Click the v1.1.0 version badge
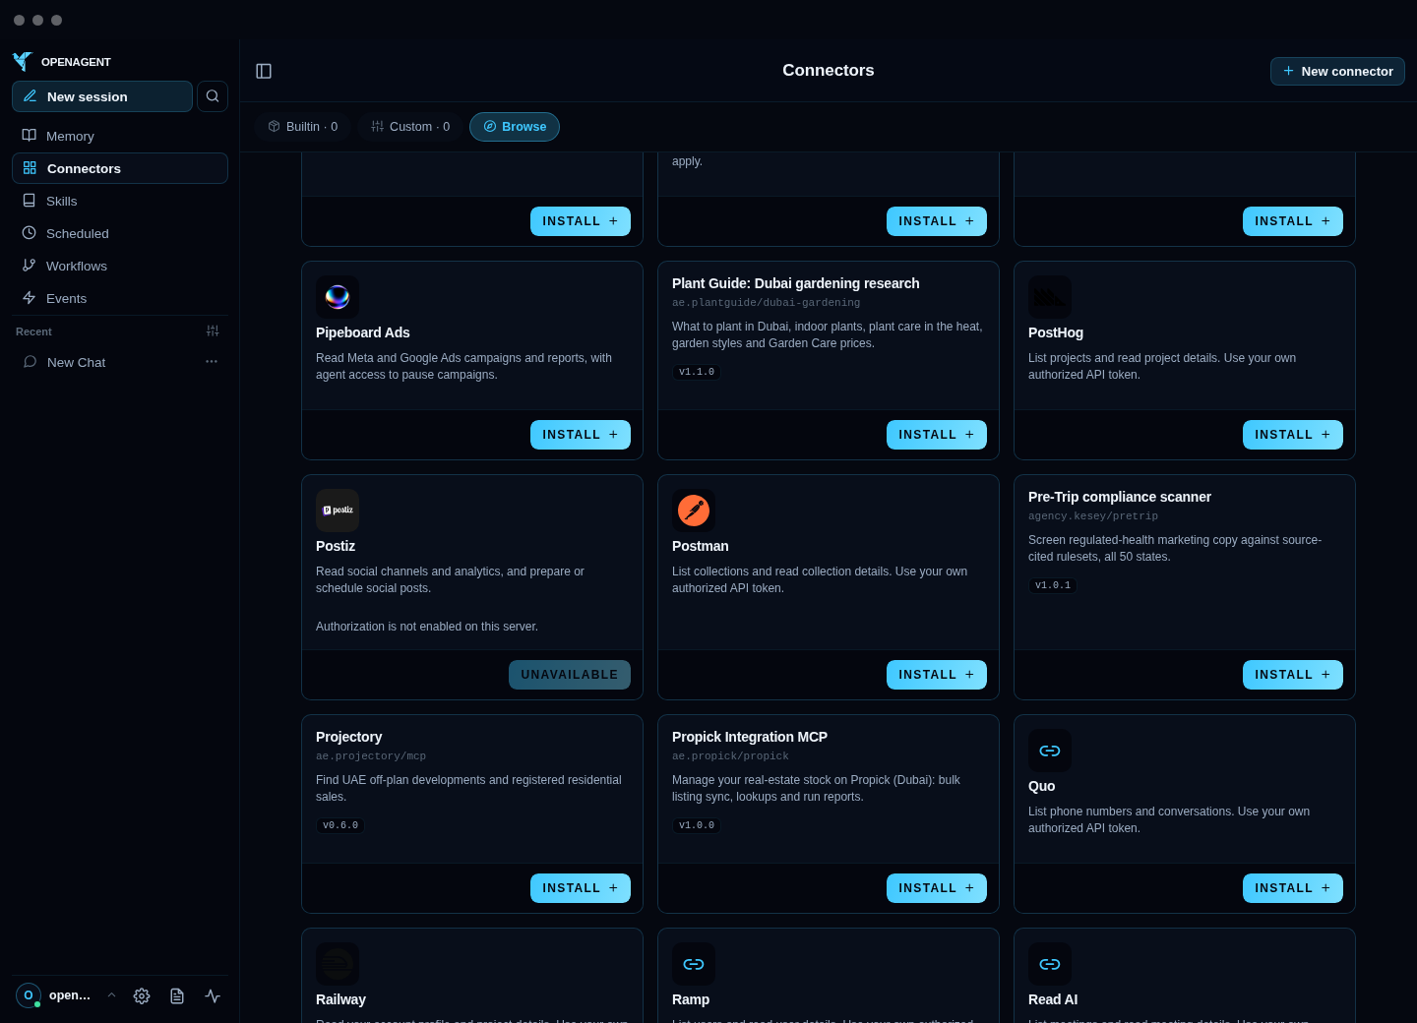 click(697, 372)
